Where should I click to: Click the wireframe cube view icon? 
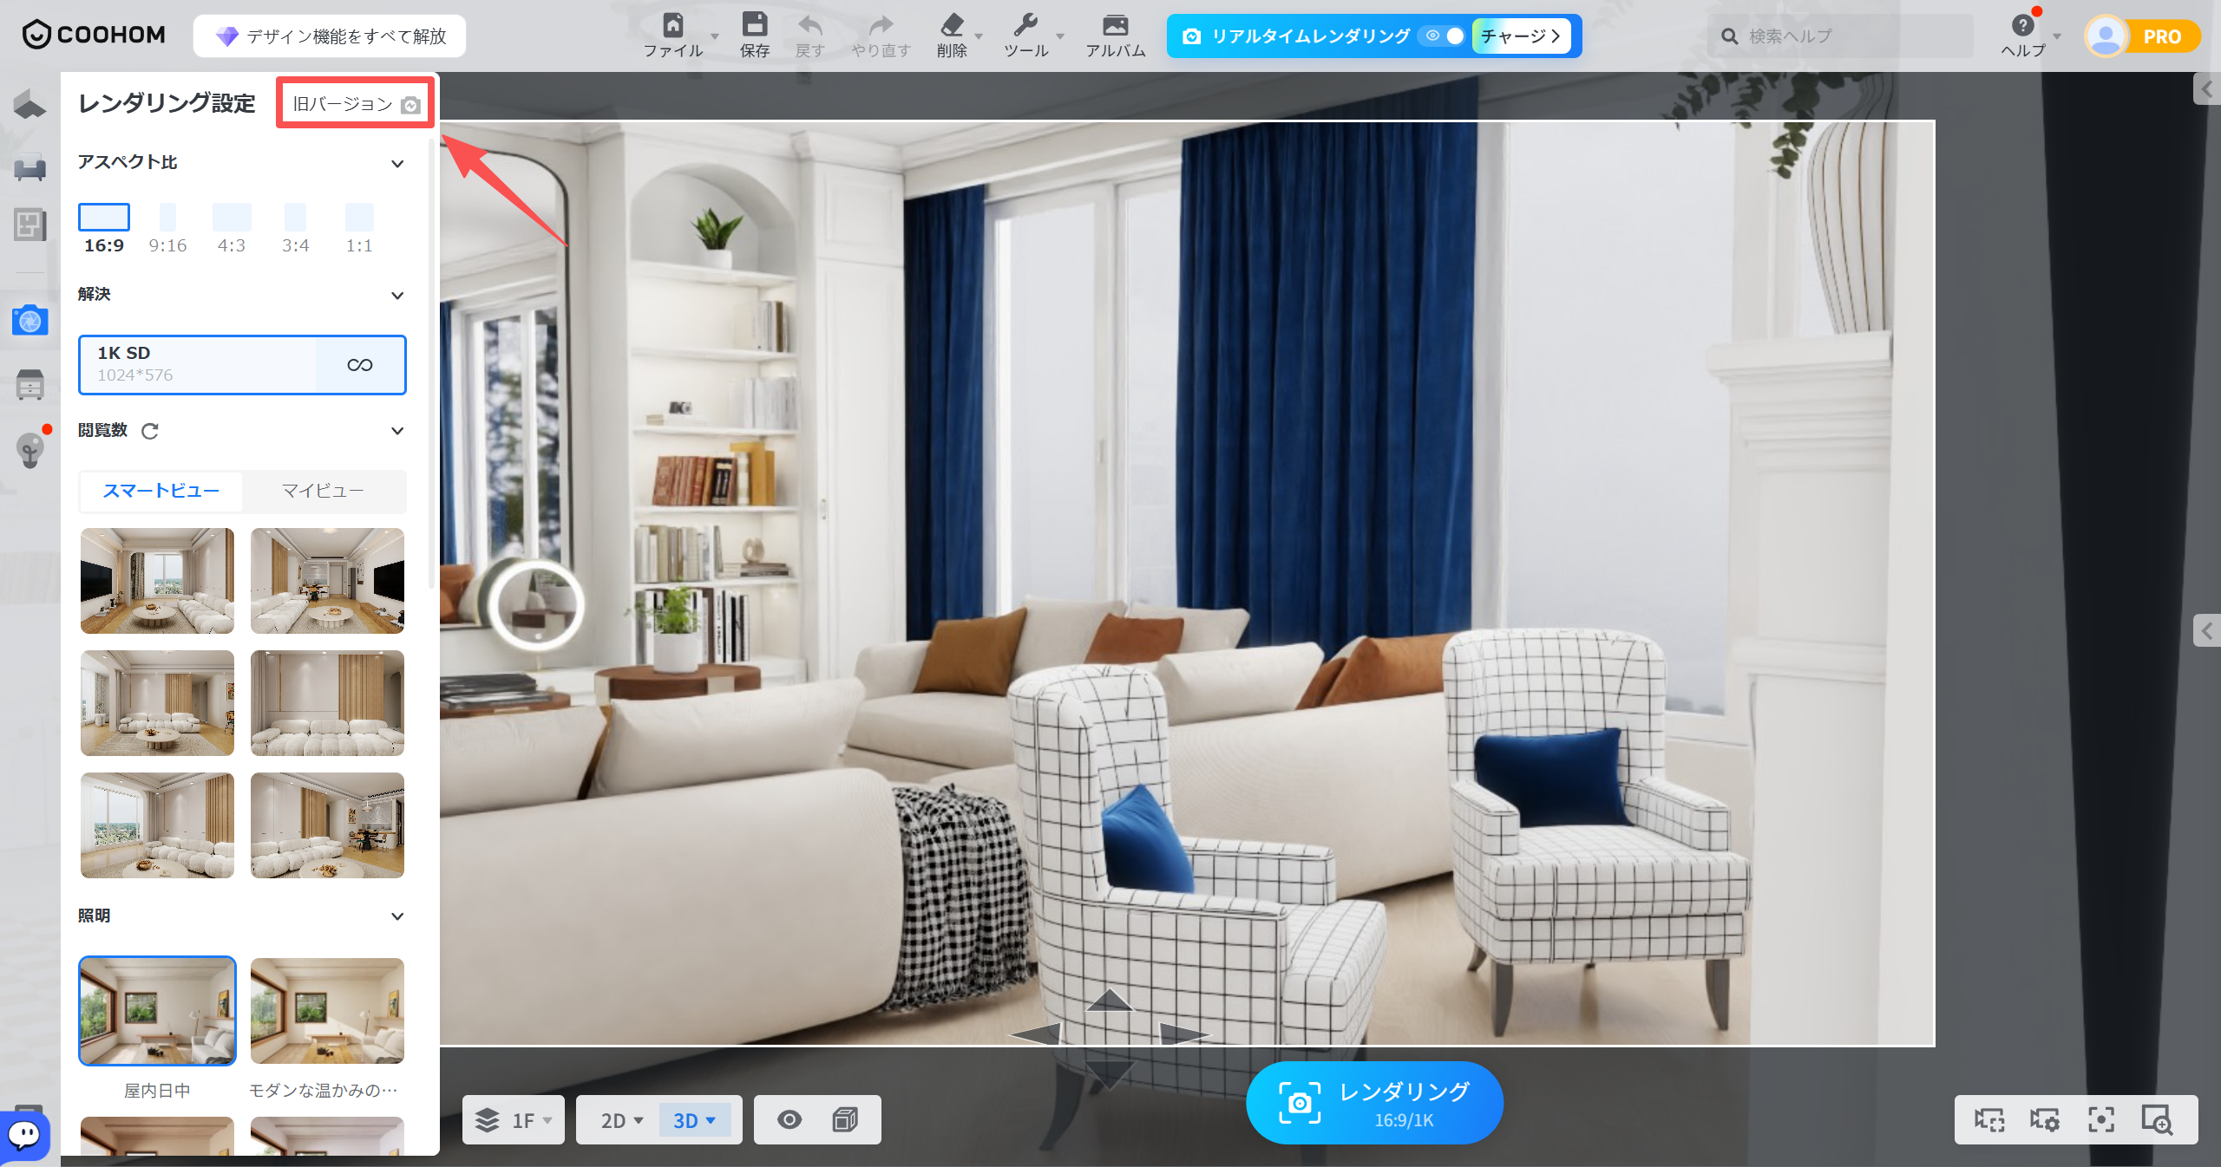[845, 1119]
